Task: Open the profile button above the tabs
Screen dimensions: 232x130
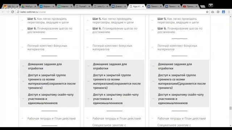Action: click(x=211, y=5)
